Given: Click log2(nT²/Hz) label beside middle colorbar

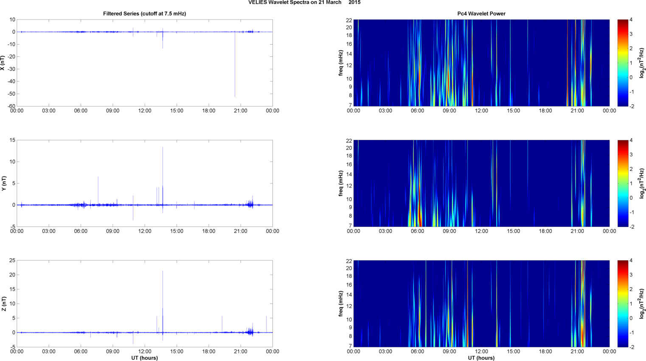Looking at the screenshot, I should (x=642, y=183).
